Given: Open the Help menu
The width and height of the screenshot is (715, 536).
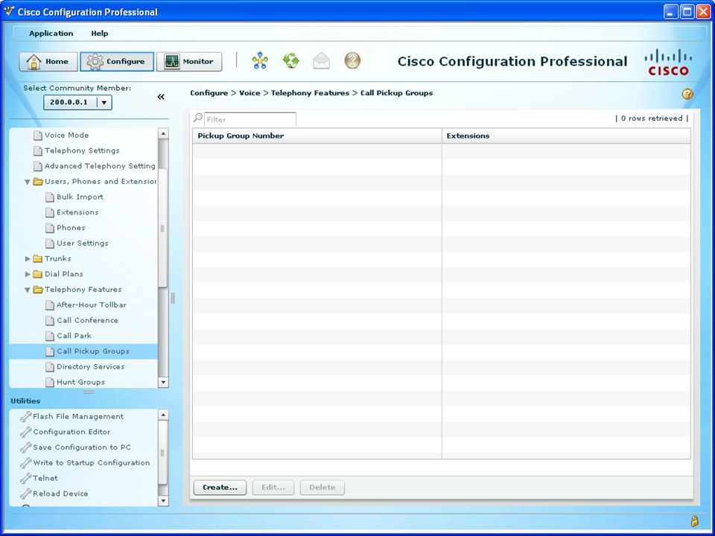Looking at the screenshot, I should (99, 33).
